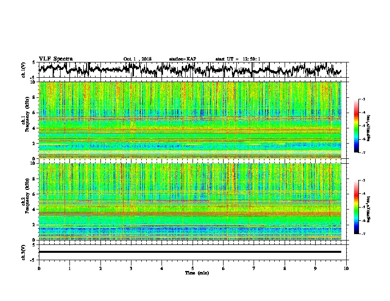Click time axis tick label "1"
Viewport: 390px width, 301px height.
click(69, 269)
